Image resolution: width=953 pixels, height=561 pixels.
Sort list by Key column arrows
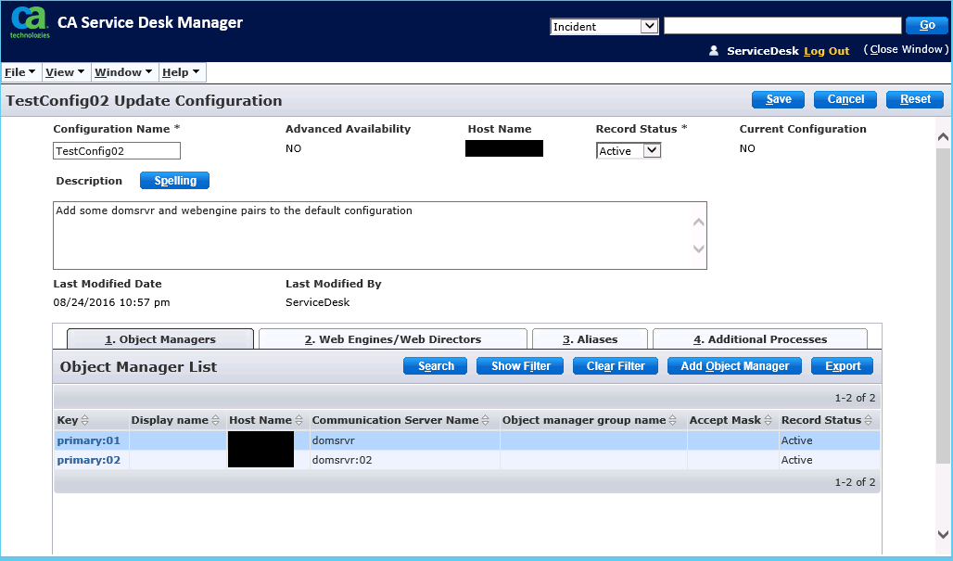[85, 421]
